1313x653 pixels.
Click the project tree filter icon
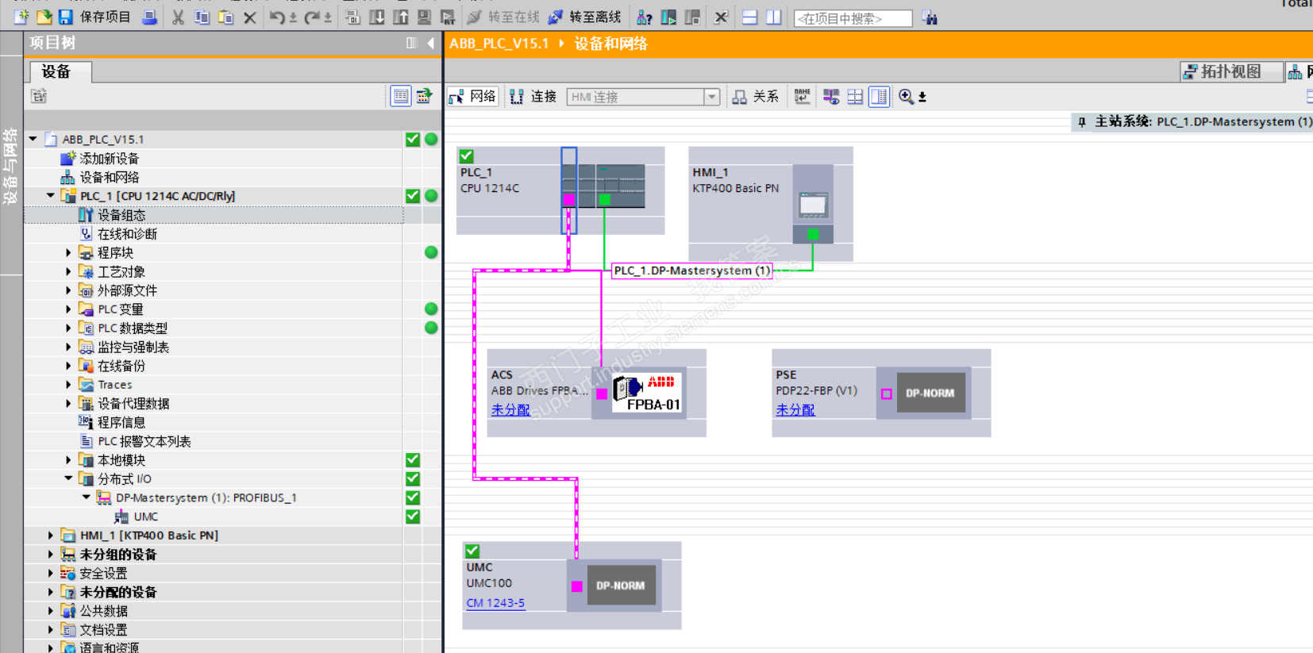click(39, 96)
